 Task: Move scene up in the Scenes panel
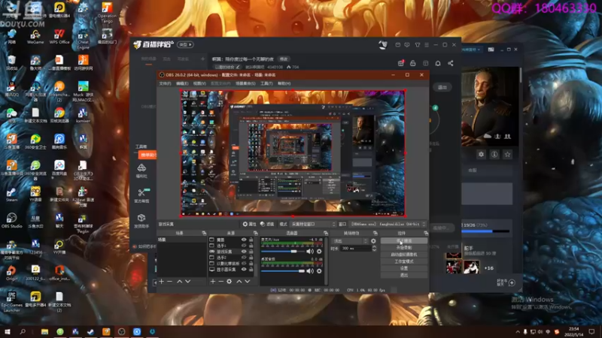tap(179, 282)
